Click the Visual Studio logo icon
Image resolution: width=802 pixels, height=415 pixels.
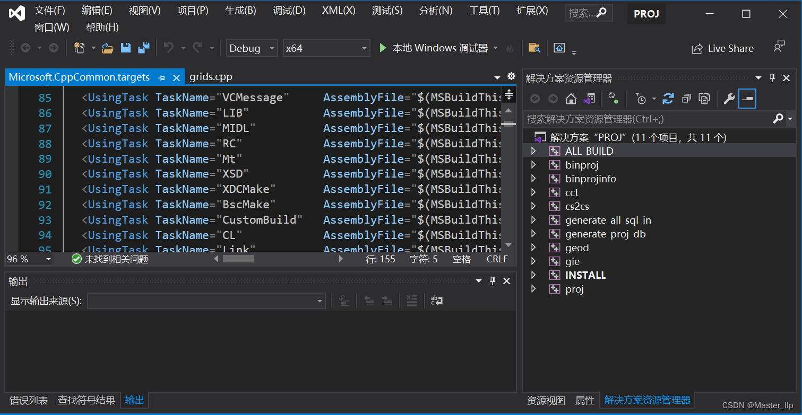tap(17, 13)
